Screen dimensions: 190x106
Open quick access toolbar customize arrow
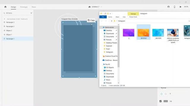(x=110, y=14)
